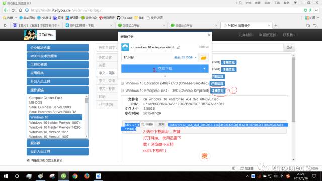Open the 文件 menu in title bar
Screen dimensions: 322x181
(248, 3)
